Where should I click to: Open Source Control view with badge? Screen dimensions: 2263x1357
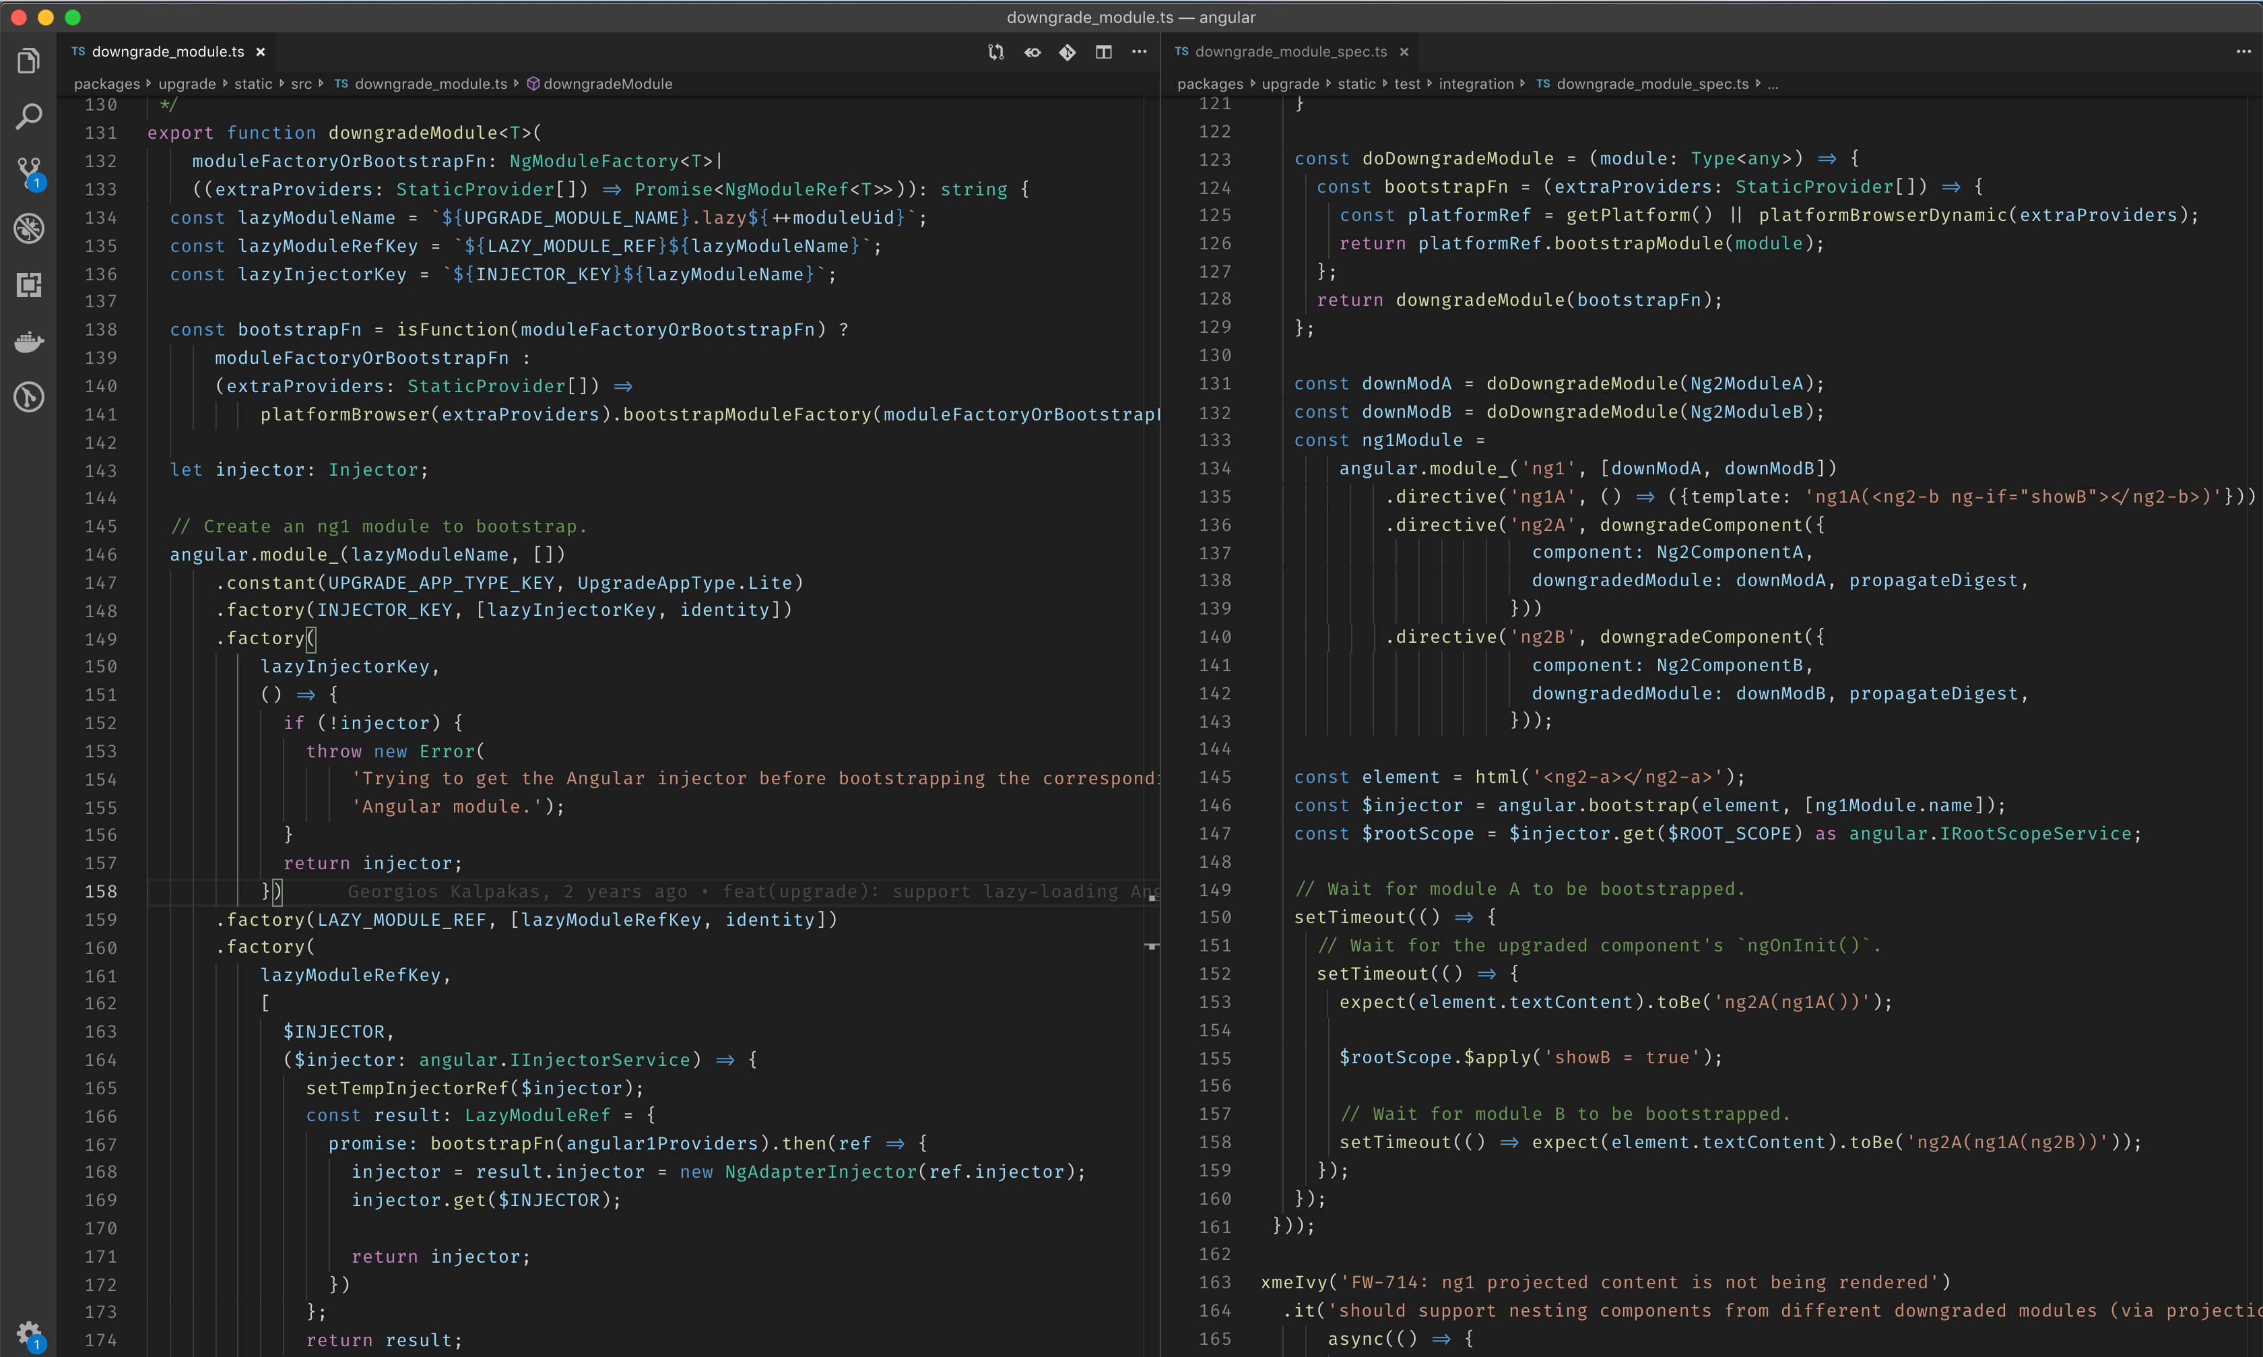pos(28,172)
